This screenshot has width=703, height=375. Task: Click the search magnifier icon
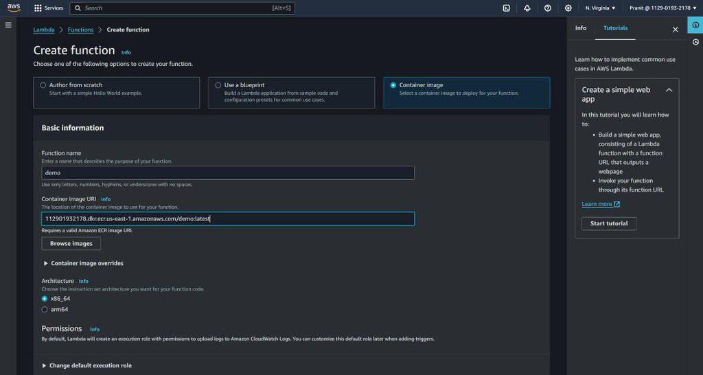click(x=78, y=8)
